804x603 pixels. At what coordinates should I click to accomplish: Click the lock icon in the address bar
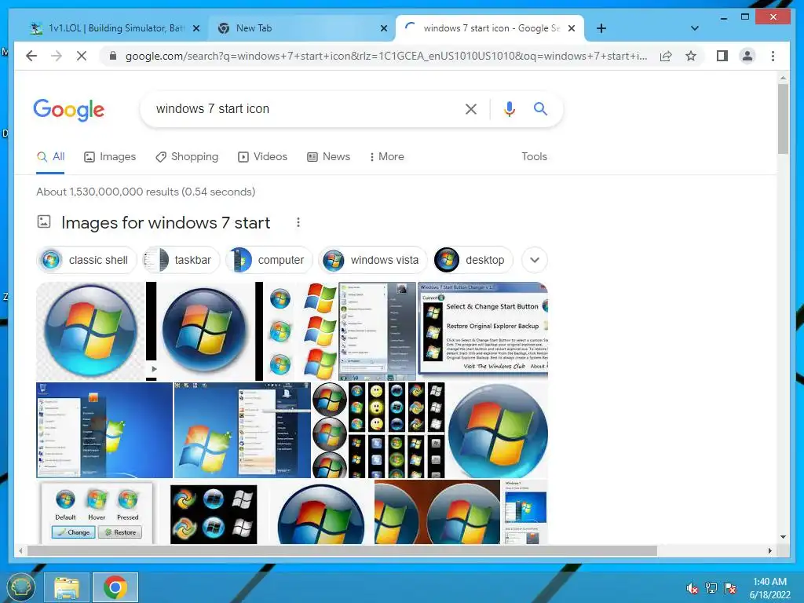(x=113, y=56)
